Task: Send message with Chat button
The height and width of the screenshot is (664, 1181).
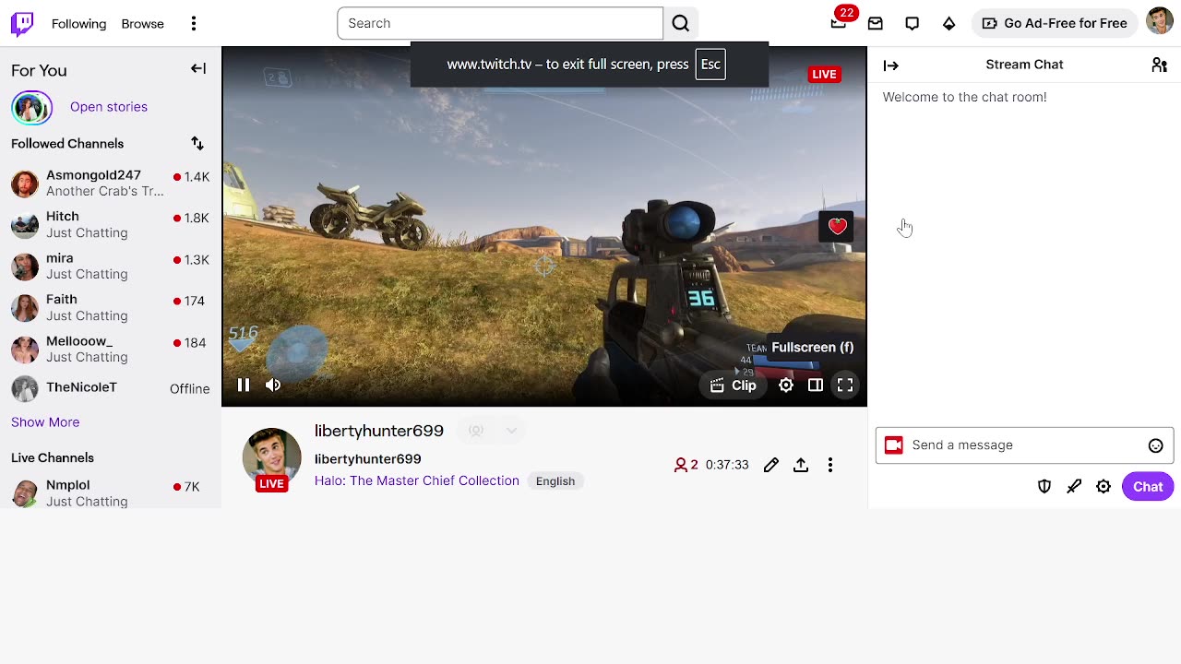Action: (x=1148, y=487)
